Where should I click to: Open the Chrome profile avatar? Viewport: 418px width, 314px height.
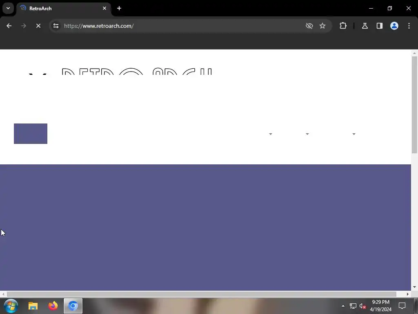394,26
